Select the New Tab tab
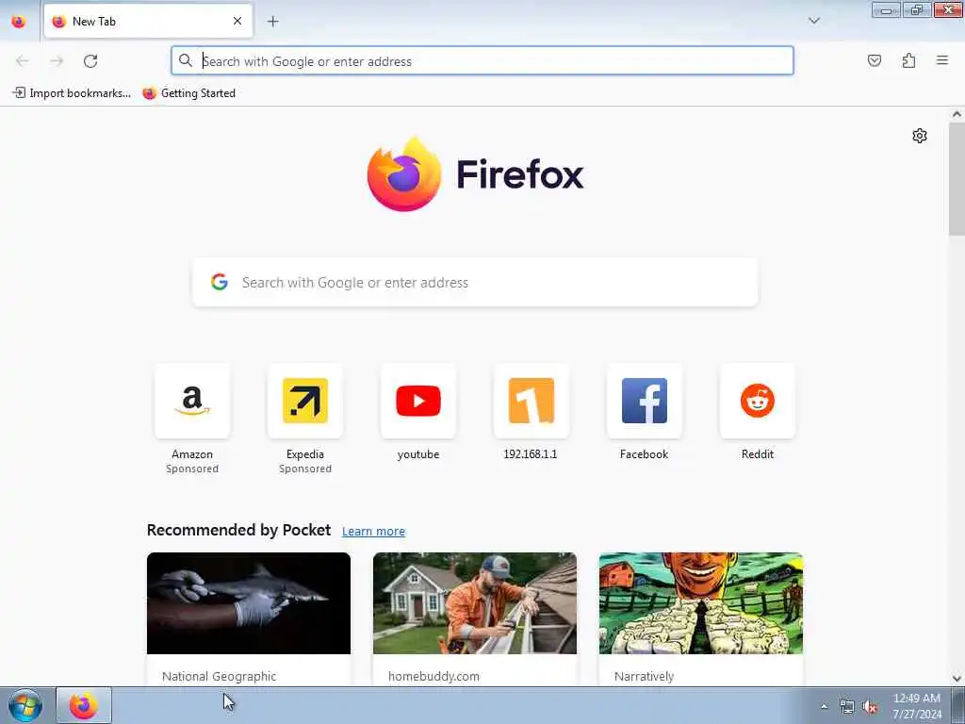The image size is (965, 724). click(x=148, y=22)
